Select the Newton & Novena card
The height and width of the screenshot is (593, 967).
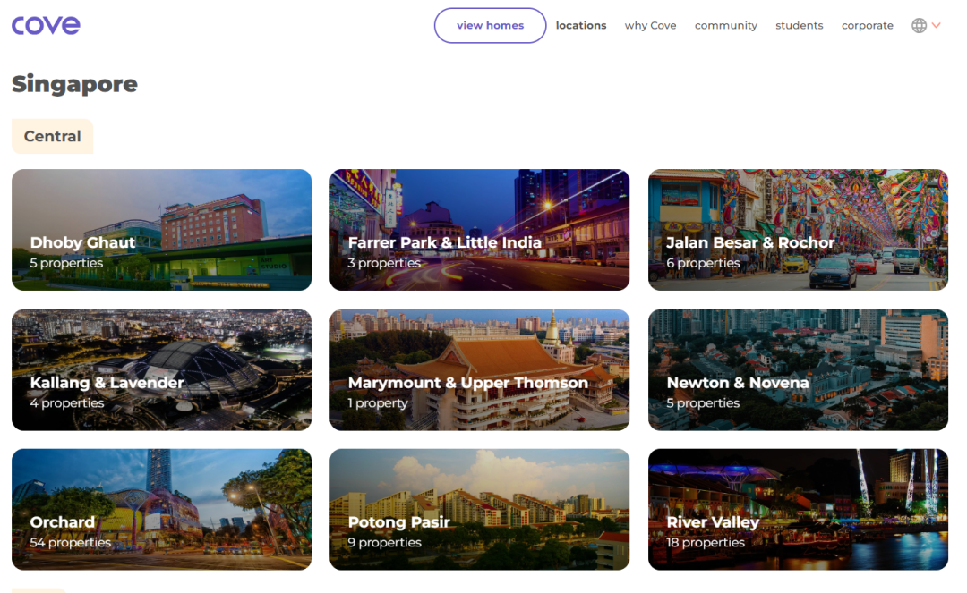click(x=797, y=369)
